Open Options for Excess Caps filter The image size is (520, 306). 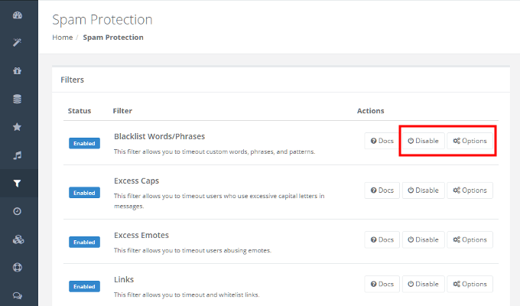(470, 190)
